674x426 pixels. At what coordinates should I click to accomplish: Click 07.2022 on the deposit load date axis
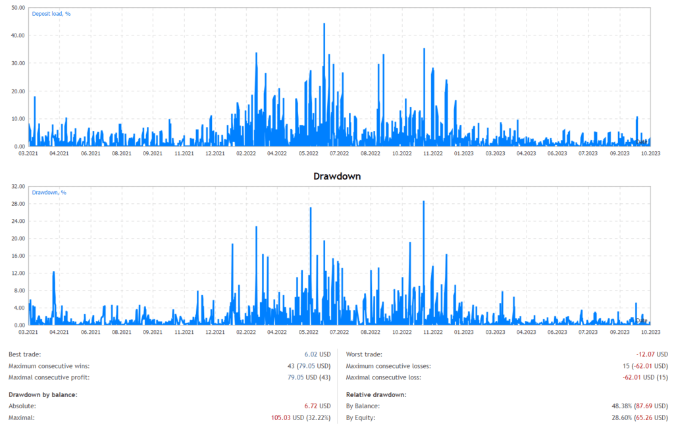[339, 153]
